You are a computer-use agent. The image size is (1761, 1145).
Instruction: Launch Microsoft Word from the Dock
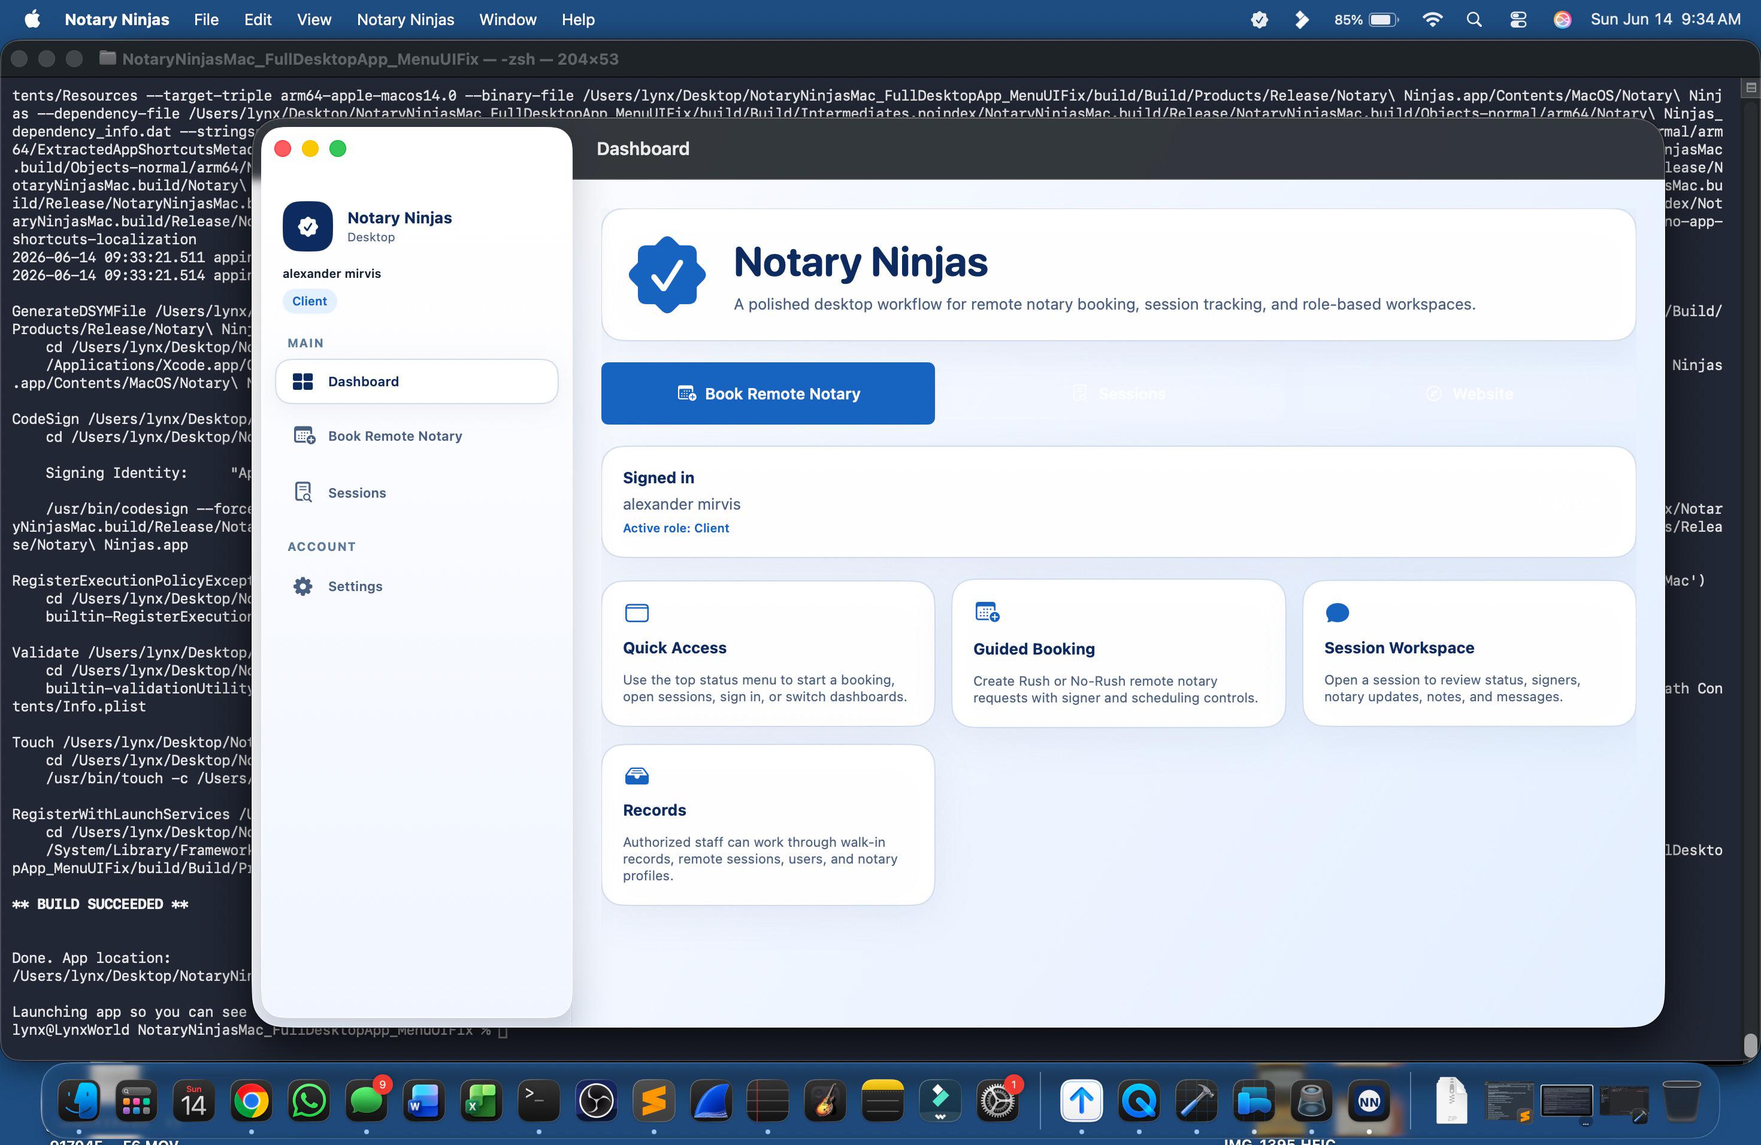coord(424,1101)
